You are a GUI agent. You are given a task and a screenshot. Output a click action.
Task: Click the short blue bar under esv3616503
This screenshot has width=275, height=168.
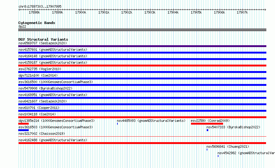tap(23, 130)
